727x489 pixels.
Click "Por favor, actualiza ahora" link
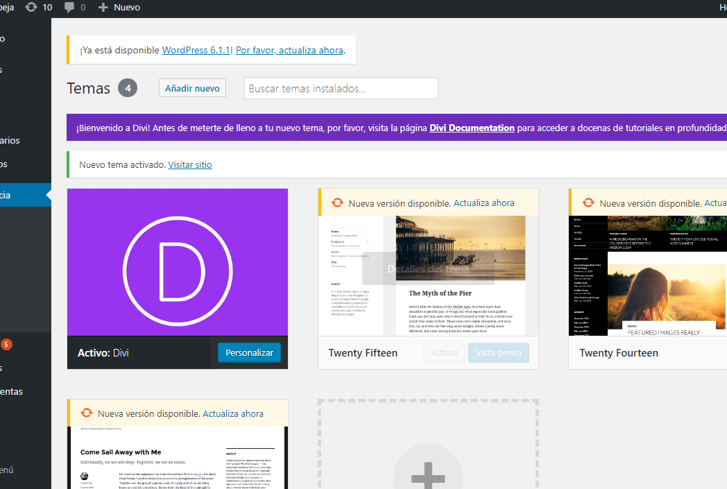point(289,50)
